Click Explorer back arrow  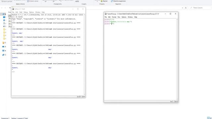click(2, 8)
